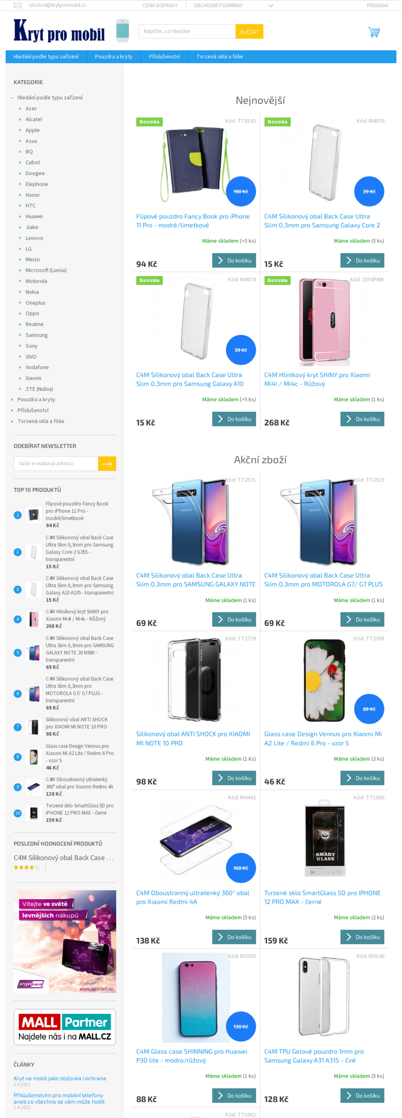Submit newsletter with the arrow button
Screen dimensions: 402x1118
(x=107, y=463)
